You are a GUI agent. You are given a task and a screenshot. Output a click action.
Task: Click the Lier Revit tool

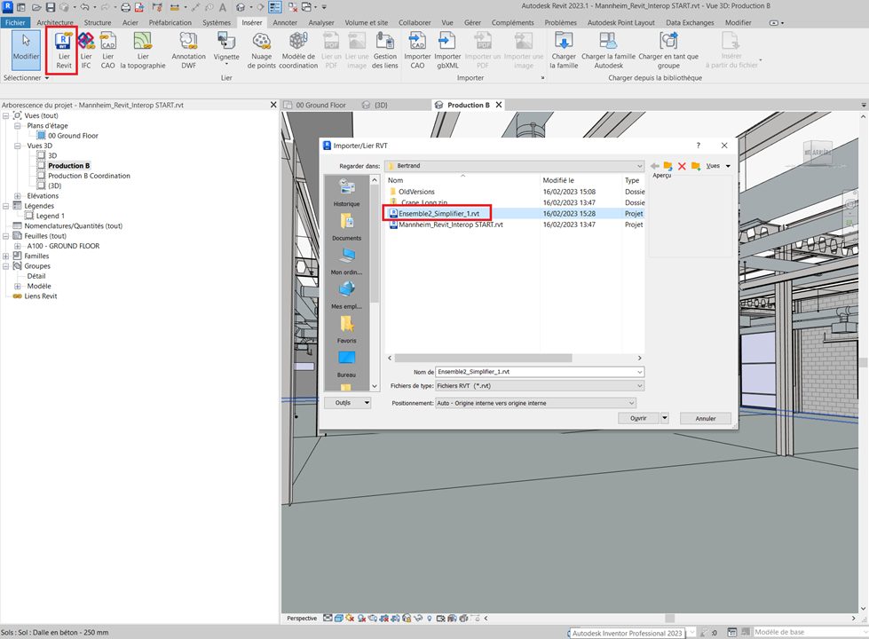coord(64,51)
